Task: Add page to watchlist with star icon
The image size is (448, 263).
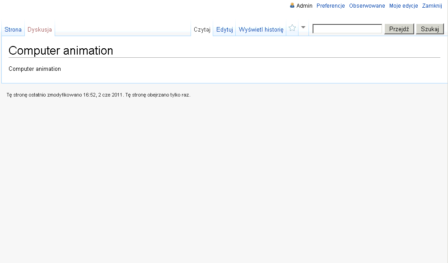Action: coord(292,28)
